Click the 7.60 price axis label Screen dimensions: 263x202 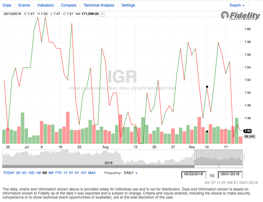tap(247, 29)
